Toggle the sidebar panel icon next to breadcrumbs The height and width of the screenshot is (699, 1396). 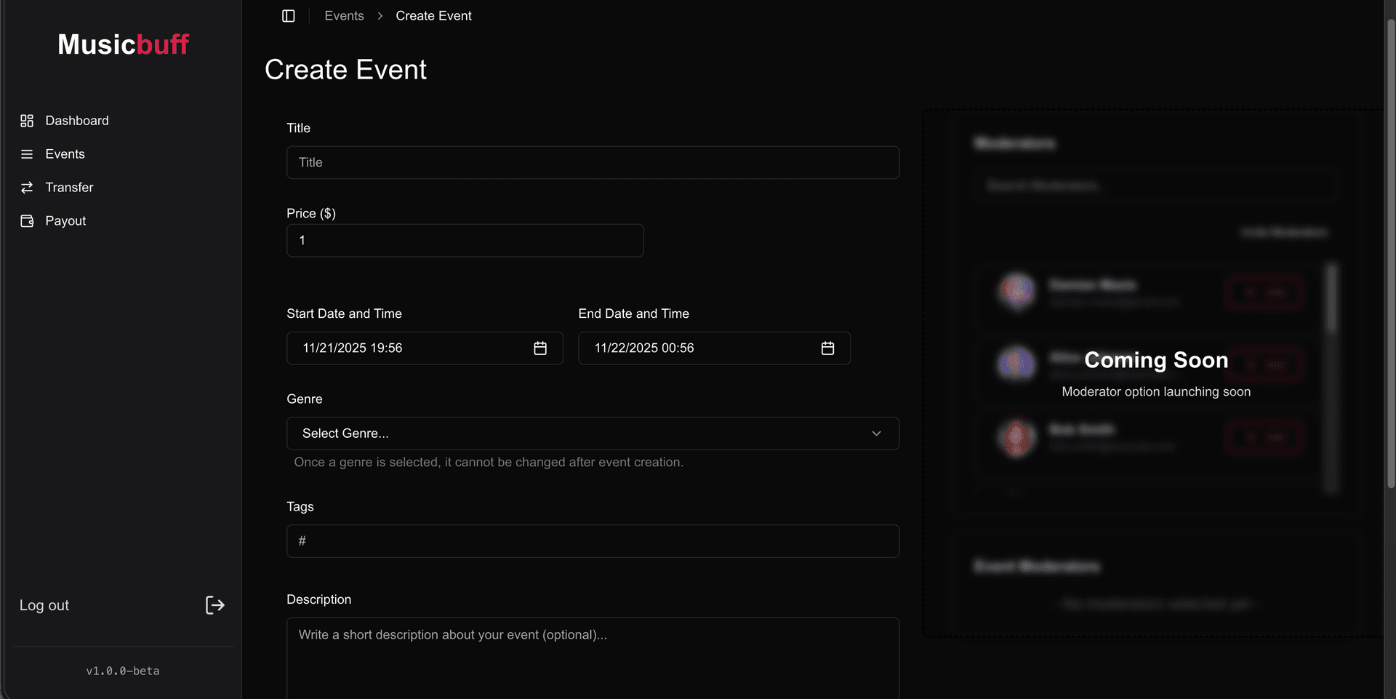(x=289, y=15)
